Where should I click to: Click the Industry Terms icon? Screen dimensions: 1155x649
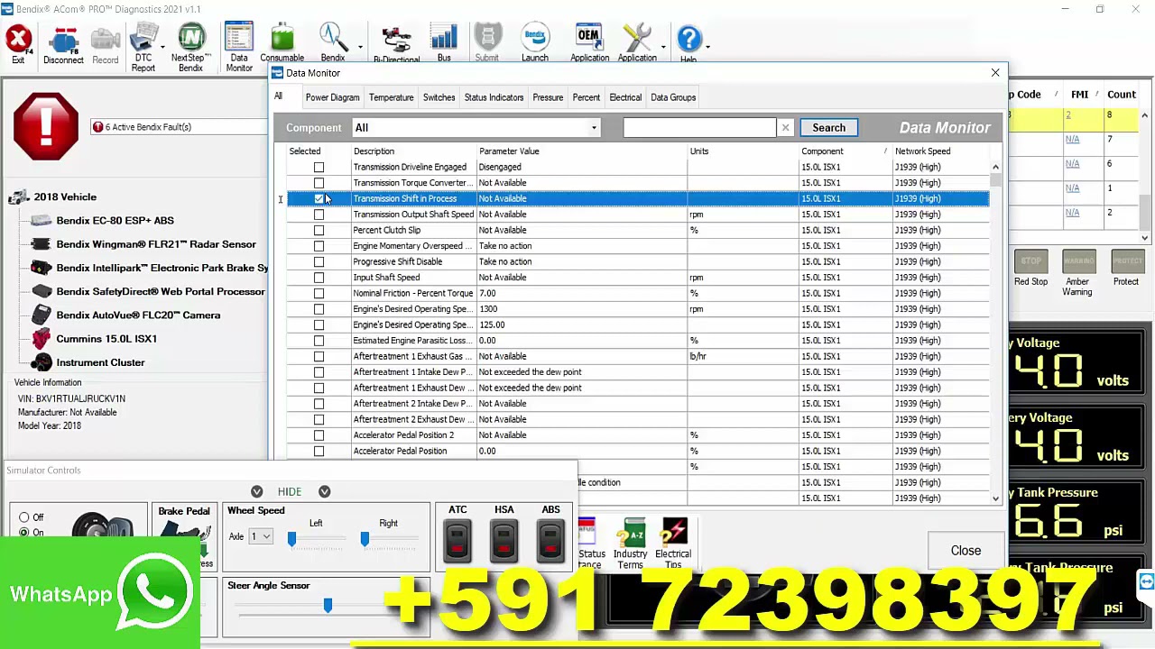pyautogui.click(x=632, y=543)
